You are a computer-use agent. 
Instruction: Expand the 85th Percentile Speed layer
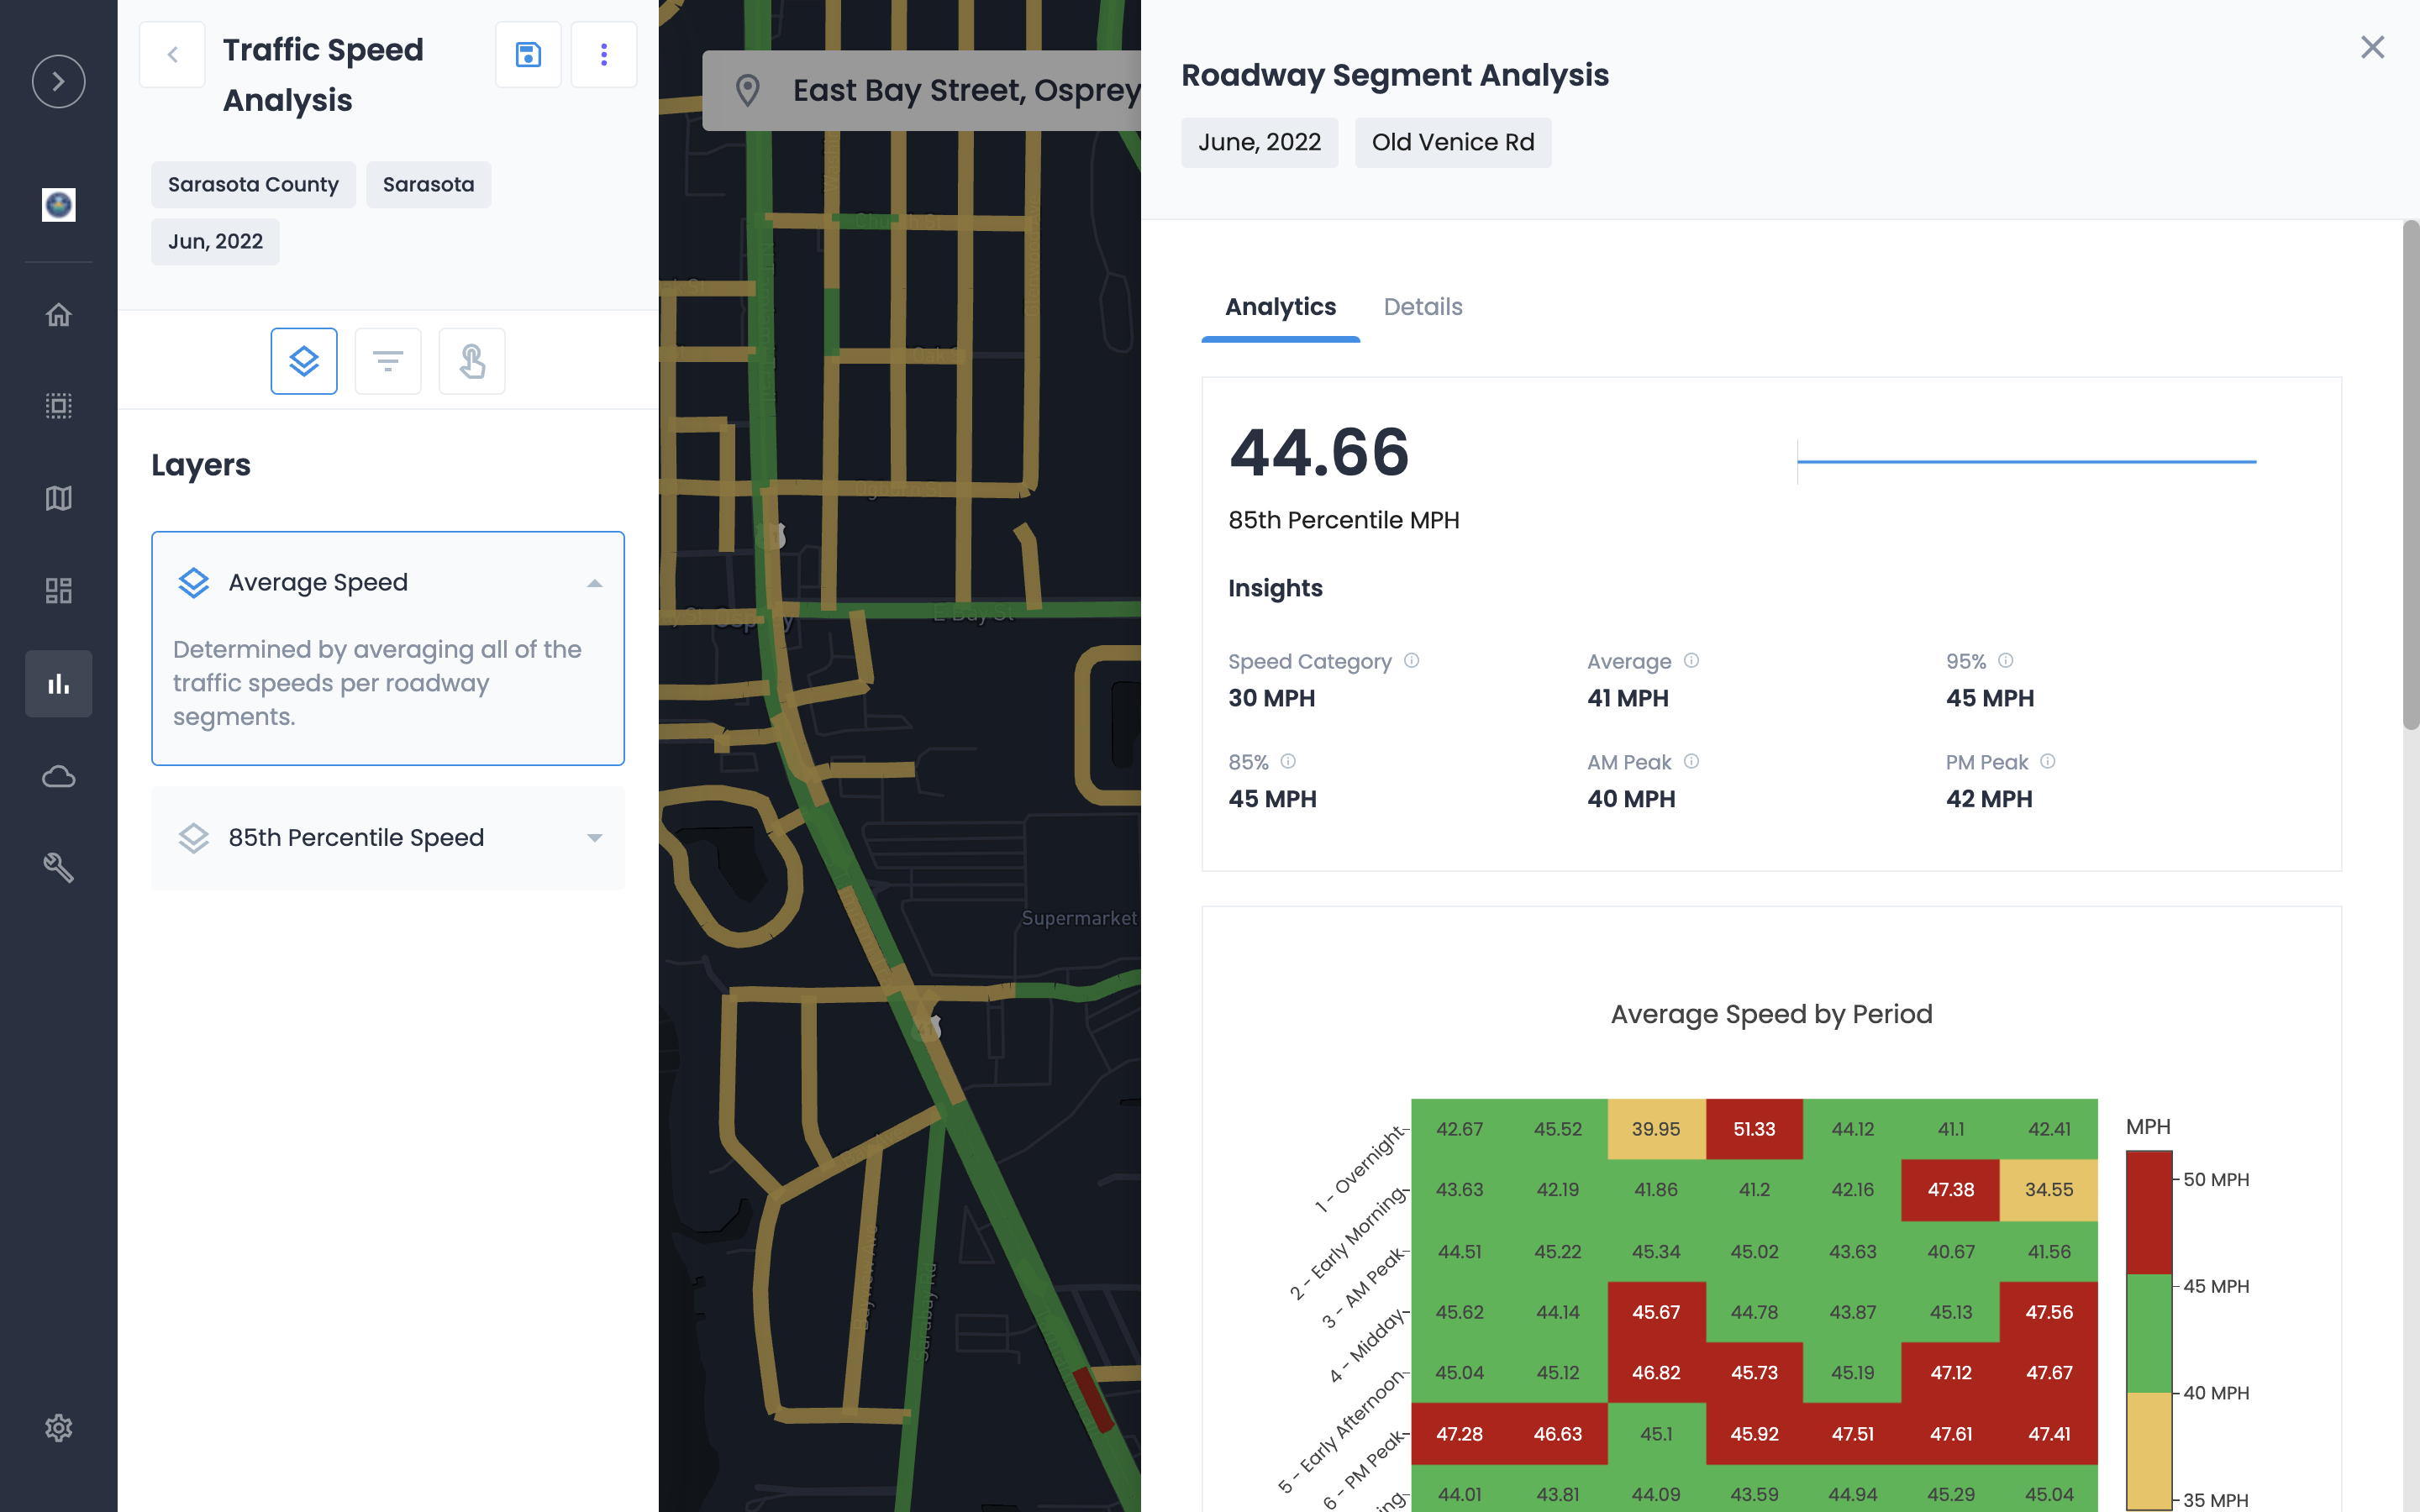click(x=595, y=838)
